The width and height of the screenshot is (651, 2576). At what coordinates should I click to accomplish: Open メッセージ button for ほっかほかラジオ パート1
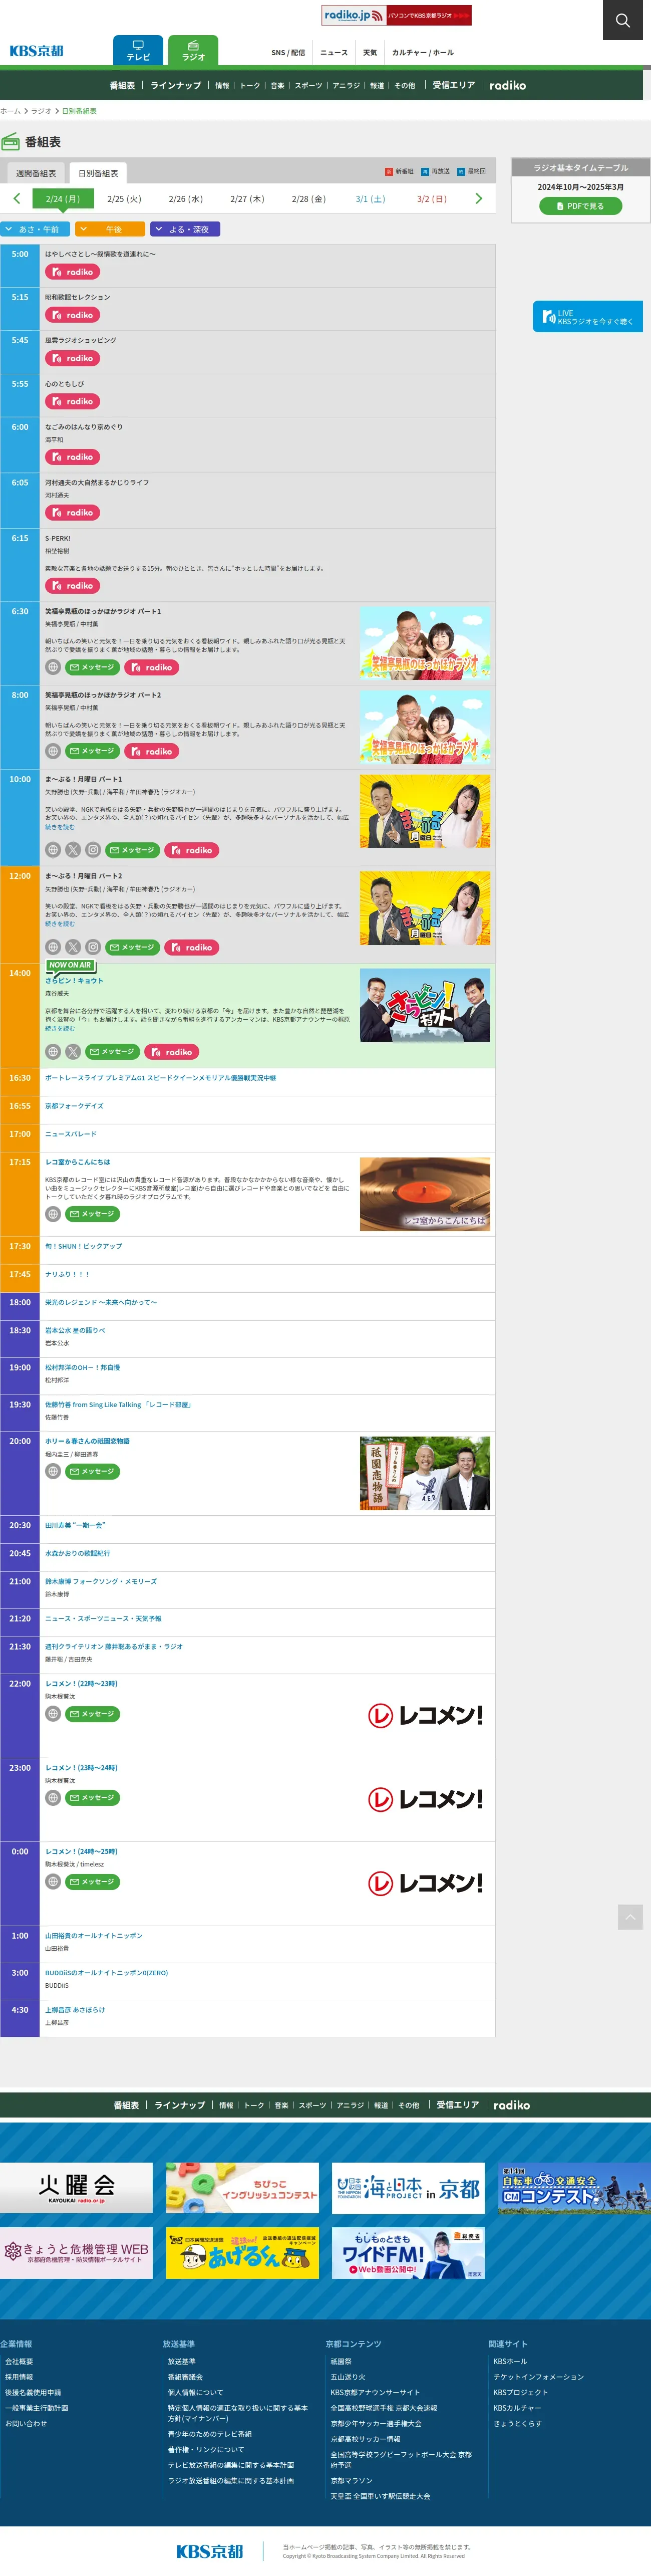(92, 667)
